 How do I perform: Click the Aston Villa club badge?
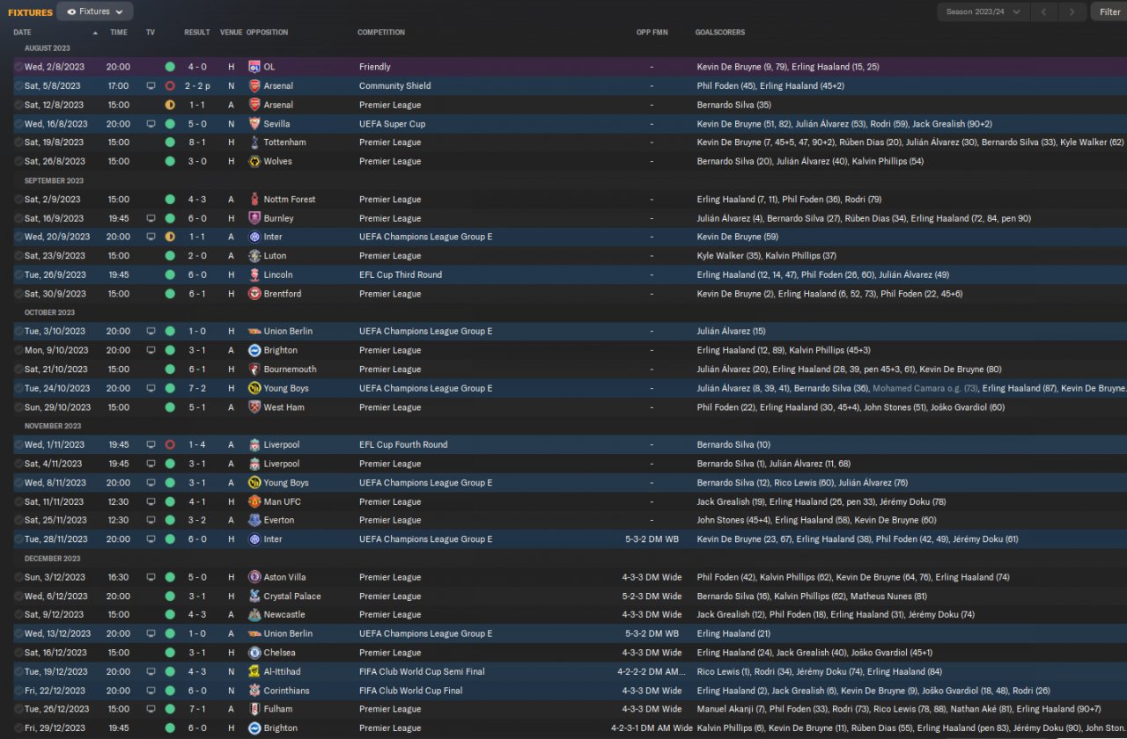click(x=254, y=577)
